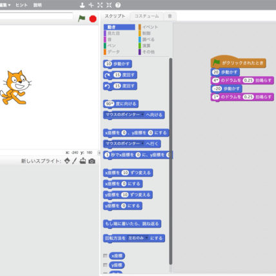Click the block help question mark icon
This screenshot has height=276, width=276.
pos(118,5)
